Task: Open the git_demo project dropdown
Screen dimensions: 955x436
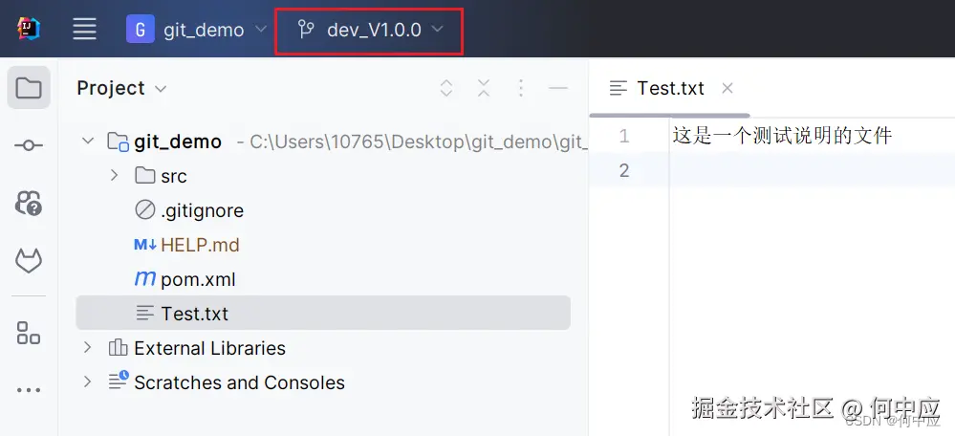Action: point(197,30)
